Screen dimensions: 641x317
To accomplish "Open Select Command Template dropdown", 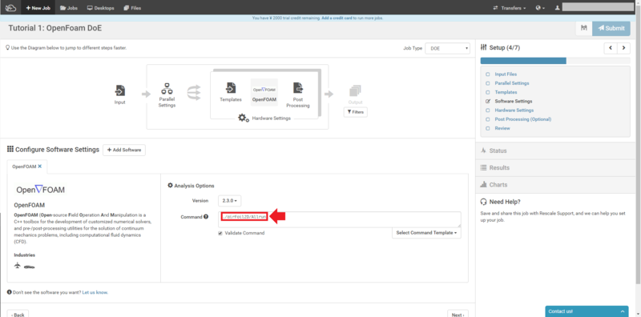I will tap(426, 233).
